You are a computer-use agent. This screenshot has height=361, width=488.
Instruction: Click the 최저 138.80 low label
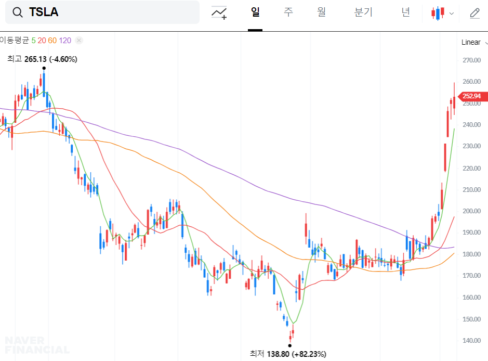tap(288, 354)
